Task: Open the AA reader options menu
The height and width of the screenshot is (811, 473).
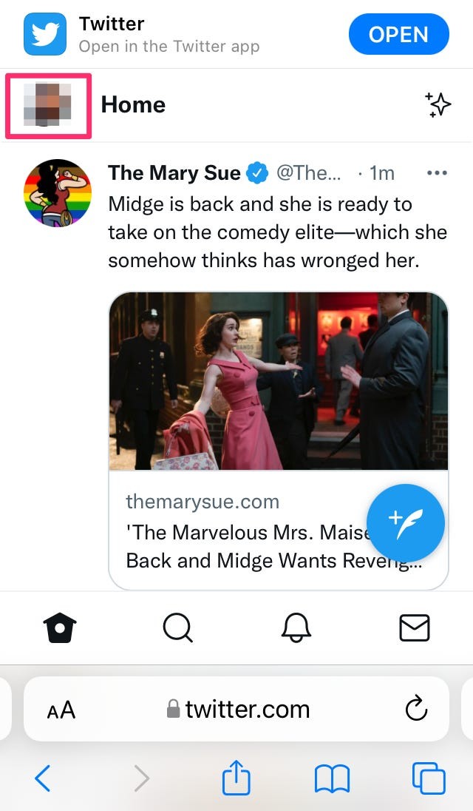Action: [61, 710]
